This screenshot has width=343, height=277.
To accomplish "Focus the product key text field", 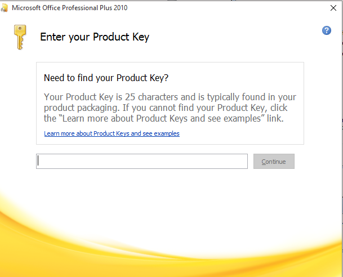I will (x=142, y=162).
